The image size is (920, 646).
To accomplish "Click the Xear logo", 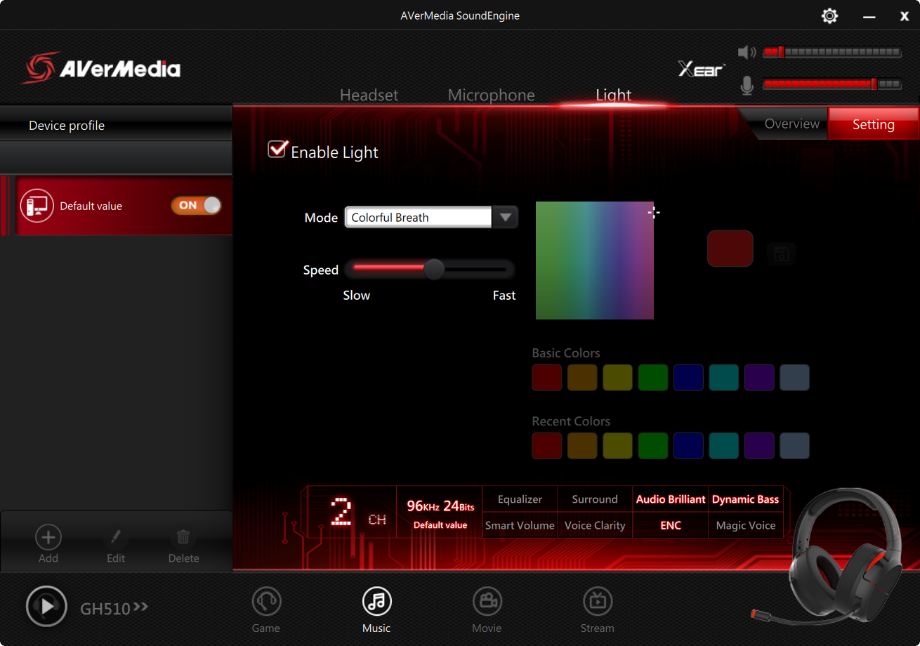I will tap(701, 69).
